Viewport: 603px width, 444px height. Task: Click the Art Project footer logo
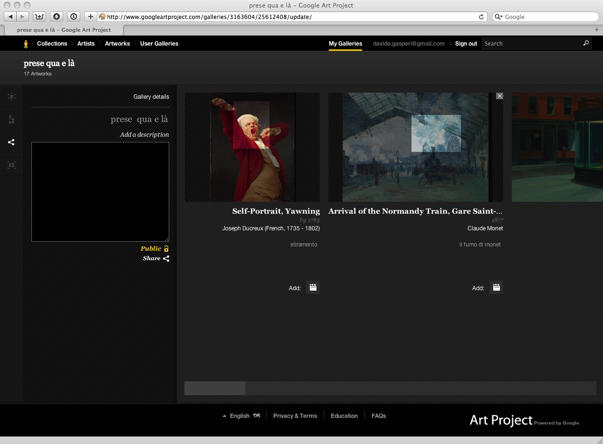(524, 420)
